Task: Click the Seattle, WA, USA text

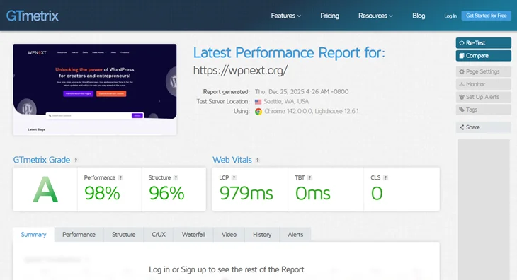Action: click(286, 101)
